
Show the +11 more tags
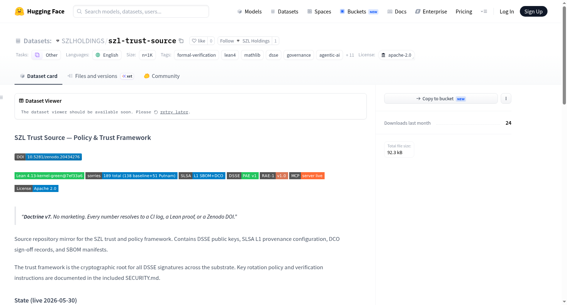point(350,55)
